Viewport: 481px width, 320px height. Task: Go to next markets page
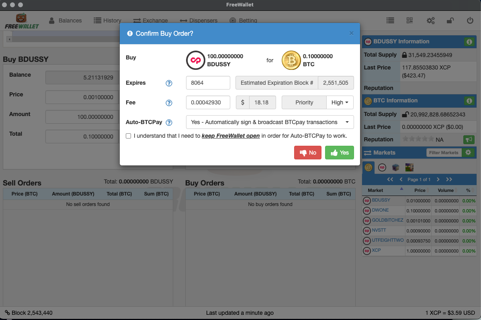coord(438,179)
